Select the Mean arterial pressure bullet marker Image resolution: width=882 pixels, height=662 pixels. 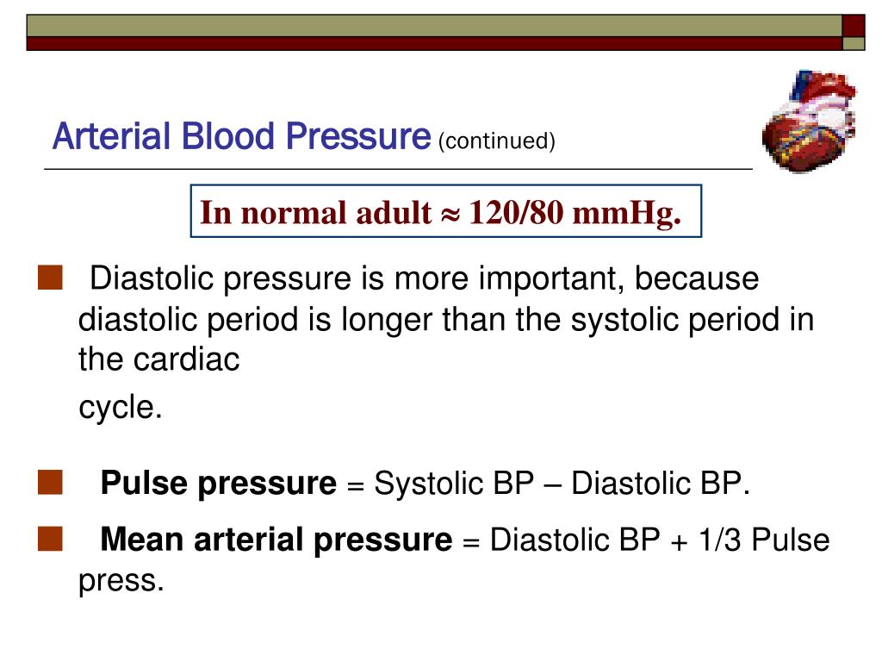pyautogui.click(x=50, y=539)
